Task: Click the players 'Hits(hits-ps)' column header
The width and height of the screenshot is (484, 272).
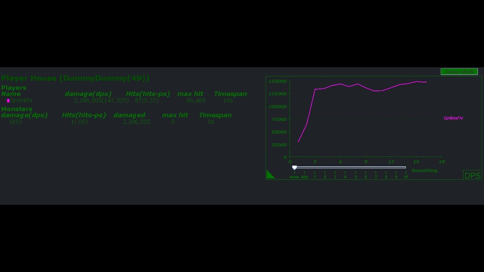Action: tap(148, 94)
